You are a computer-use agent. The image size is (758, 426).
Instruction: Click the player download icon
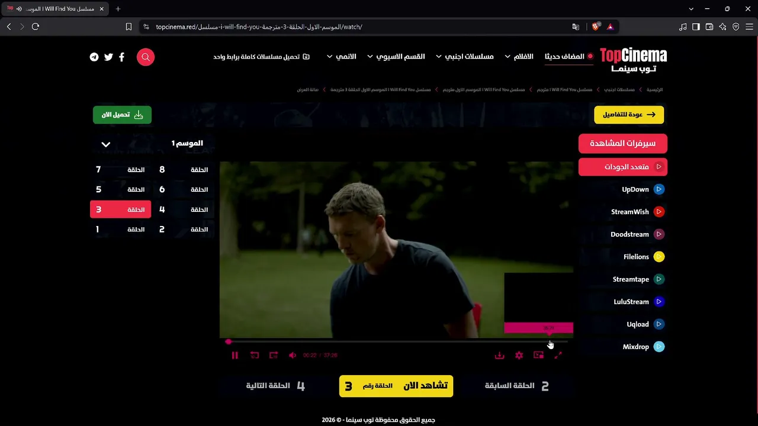coord(499,355)
